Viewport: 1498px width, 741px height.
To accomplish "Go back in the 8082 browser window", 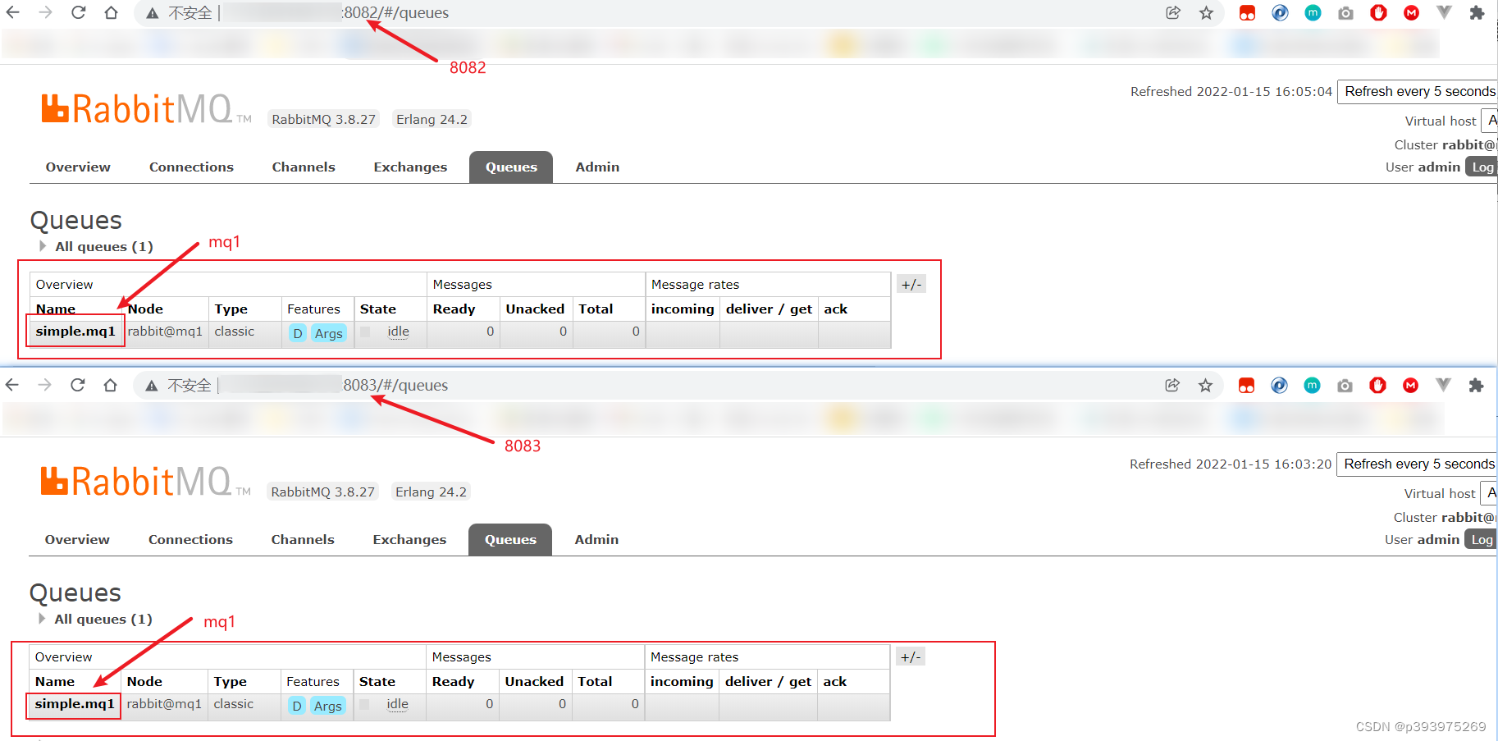I will click(13, 13).
